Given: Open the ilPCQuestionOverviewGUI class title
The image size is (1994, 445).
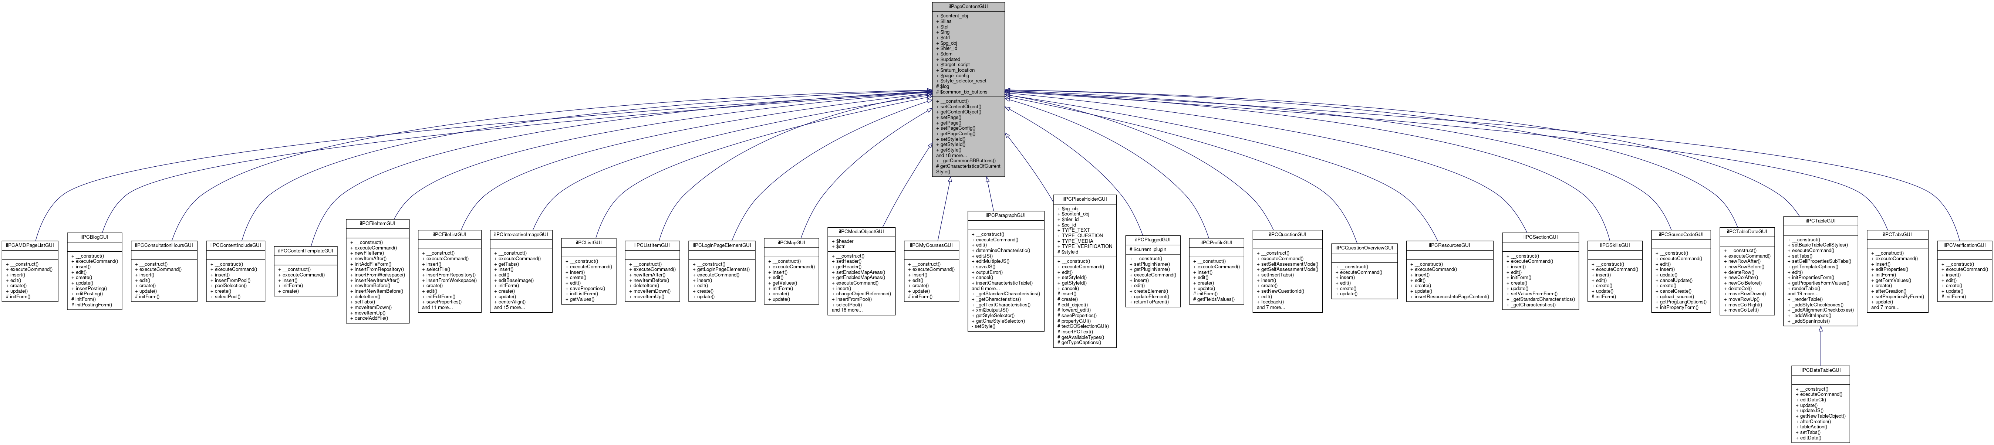Looking at the screenshot, I should (x=1365, y=248).
